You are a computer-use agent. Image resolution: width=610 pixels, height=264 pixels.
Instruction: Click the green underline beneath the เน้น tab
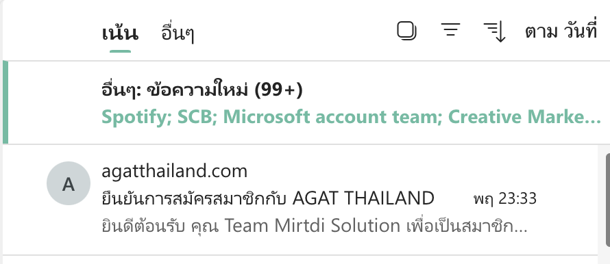coord(120,51)
